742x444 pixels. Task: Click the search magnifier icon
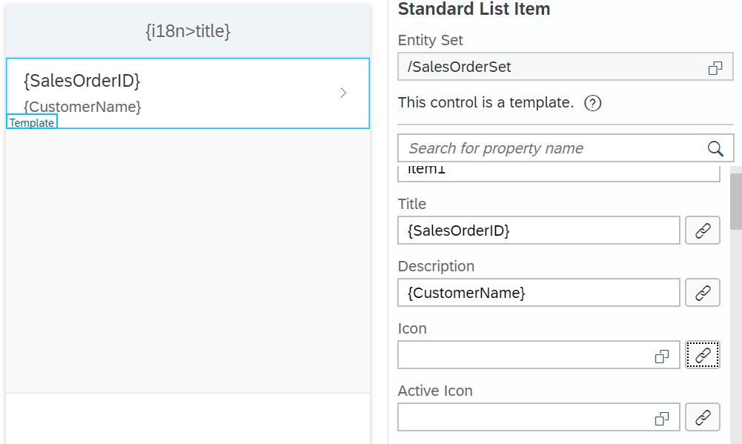coord(715,148)
